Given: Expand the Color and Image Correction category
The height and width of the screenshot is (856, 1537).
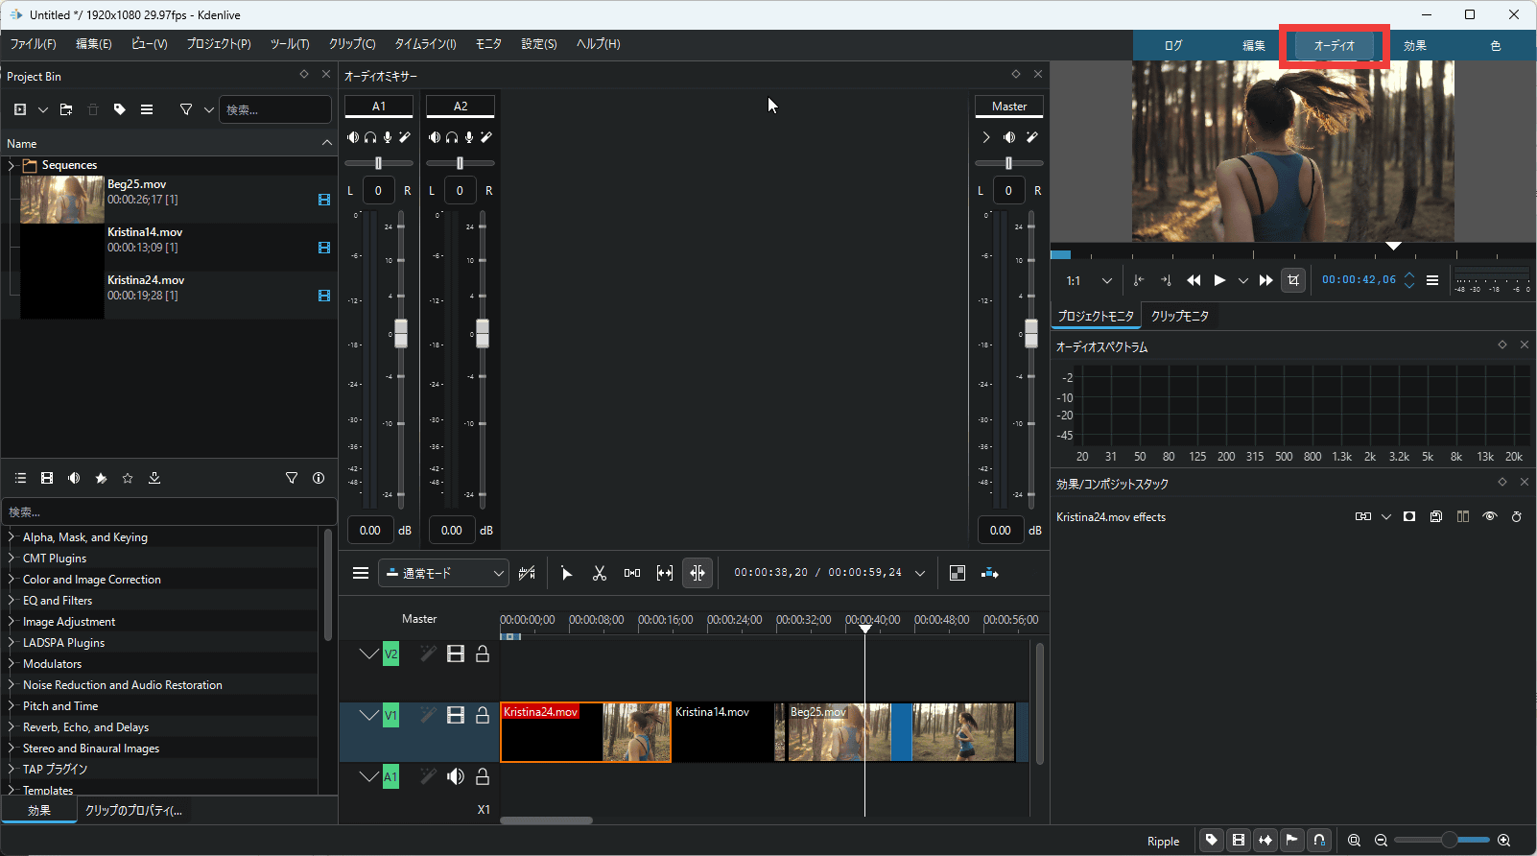Looking at the screenshot, I should pyautogui.click(x=12, y=580).
